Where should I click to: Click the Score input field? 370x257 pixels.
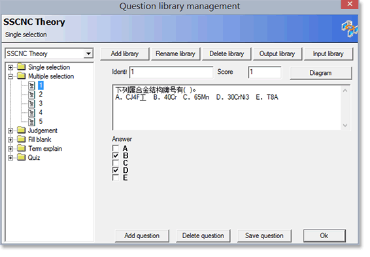pos(265,72)
